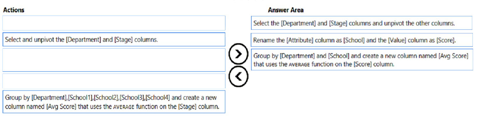Viewport: 495px width, 117px height.
Task: Click '[Avg Score]' text in the Actions group-by item
Action: [61, 107]
